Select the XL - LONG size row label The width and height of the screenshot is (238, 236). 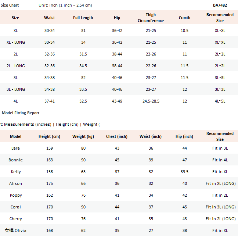(x=15, y=42)
